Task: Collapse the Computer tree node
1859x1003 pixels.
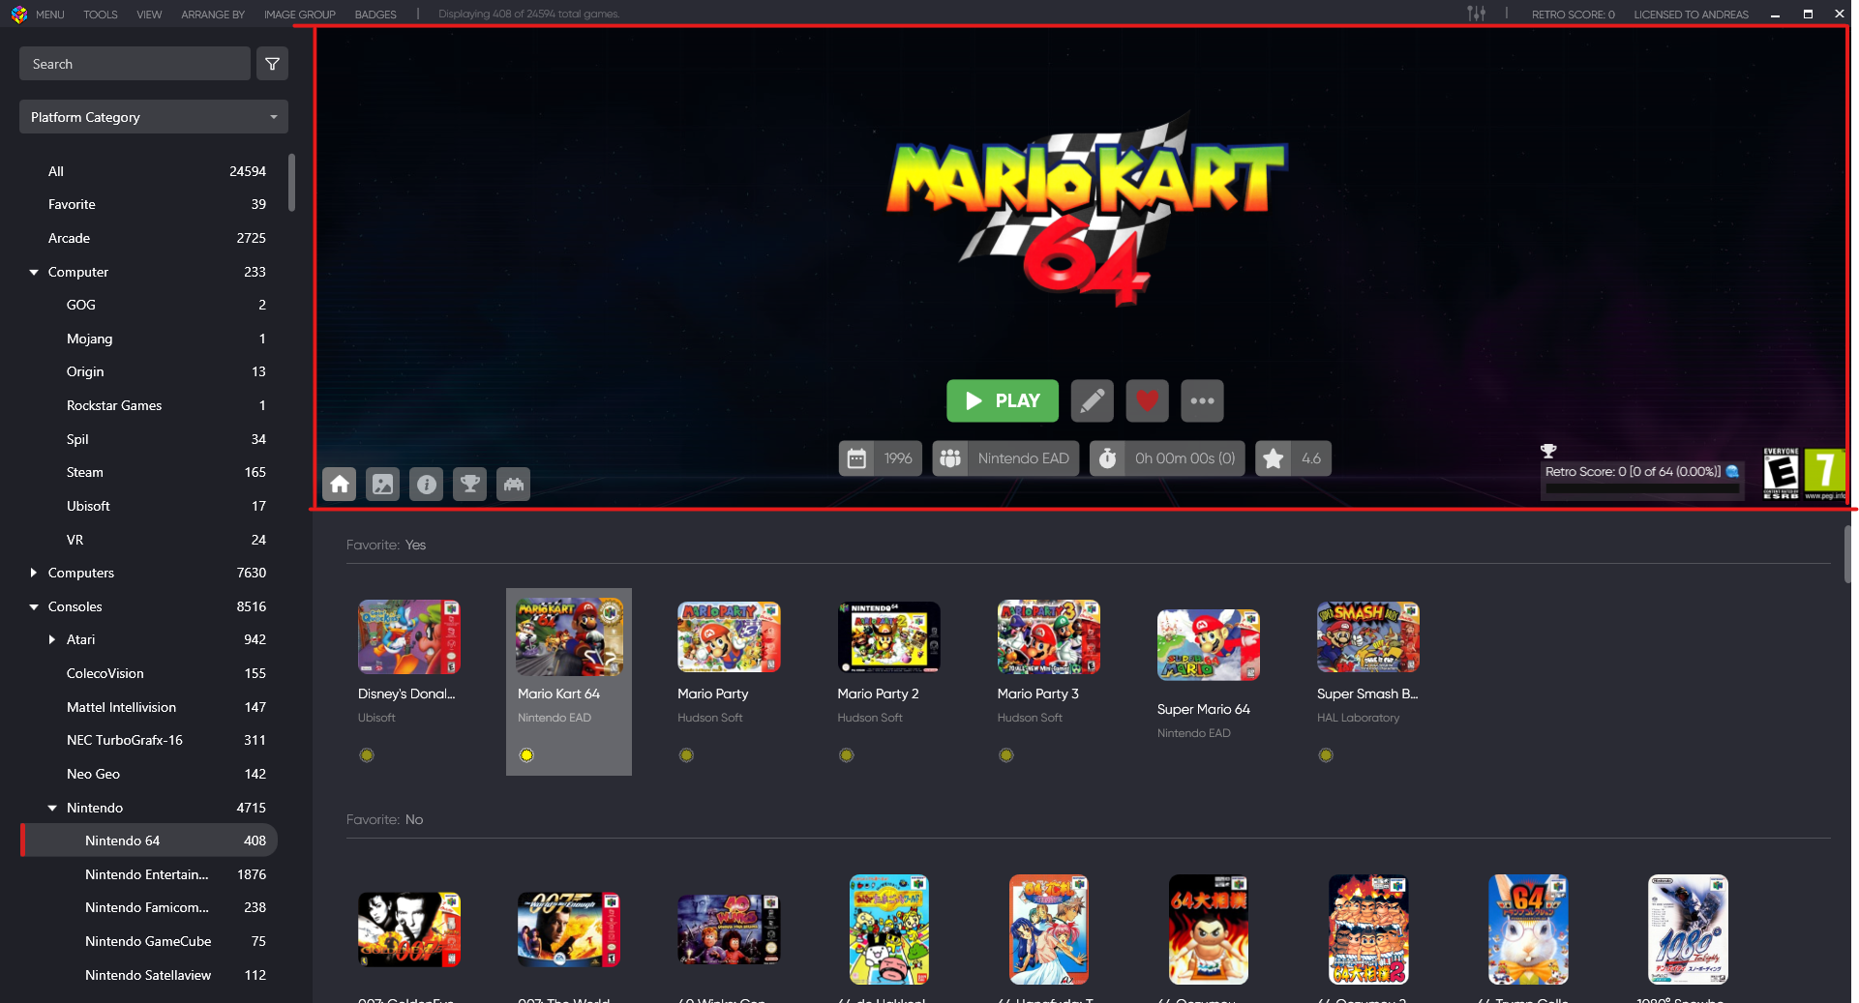Action: 34,273
